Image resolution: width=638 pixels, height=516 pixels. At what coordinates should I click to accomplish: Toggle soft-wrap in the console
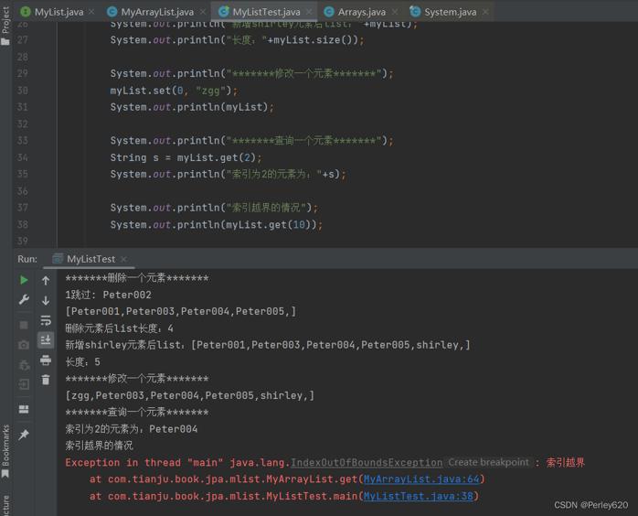pyautogui.click(x=46, y=320)
